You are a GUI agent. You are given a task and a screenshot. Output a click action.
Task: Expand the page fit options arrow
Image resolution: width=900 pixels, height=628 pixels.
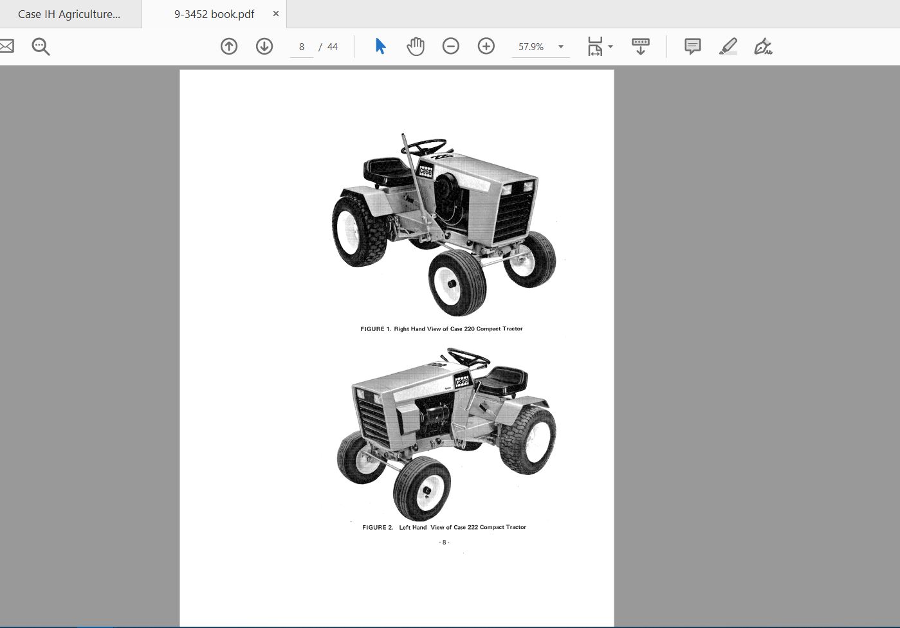611,47
